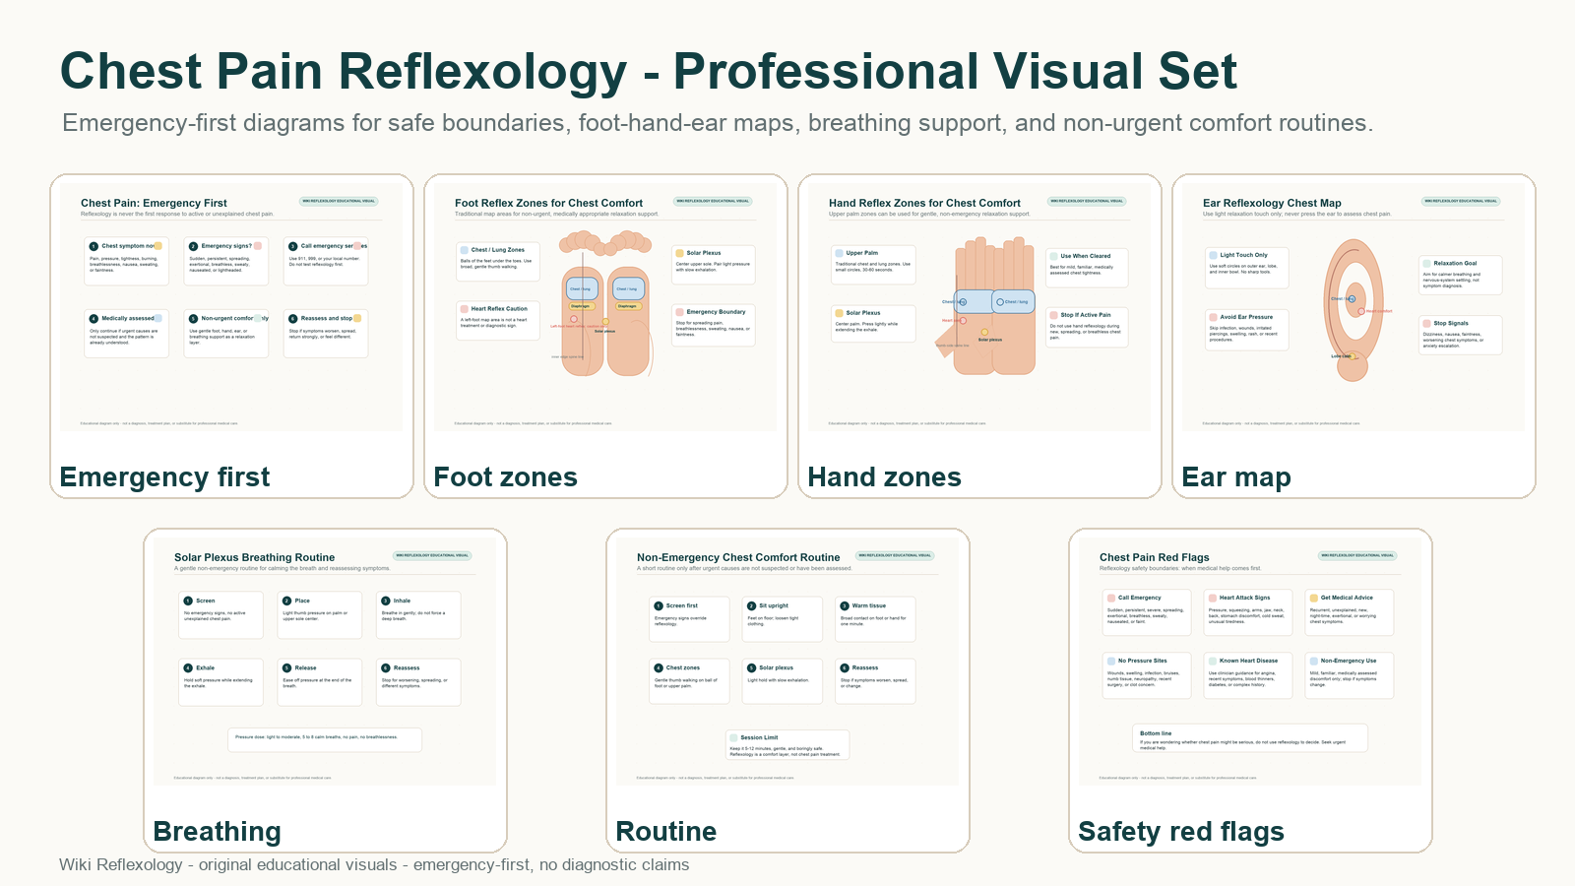Image resolution: width=1575 pixels, height=886 pixels.
Task: Click the 'Medically assessed' card in emergency-first diagram
Action: (x=126, y=334)
